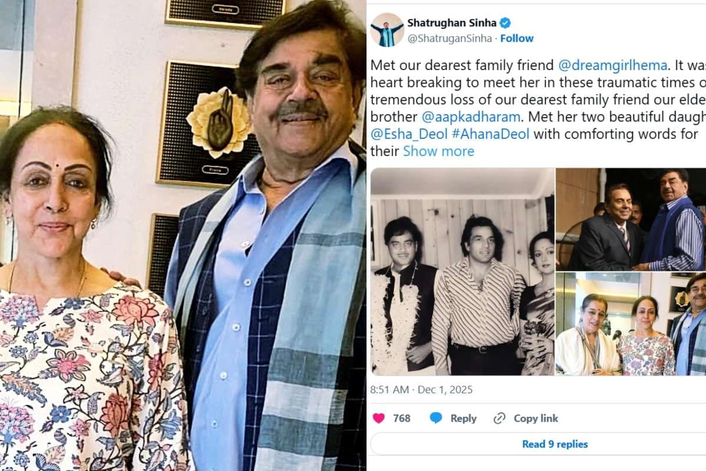Click the red heart like icon

[x=379, y=418]
